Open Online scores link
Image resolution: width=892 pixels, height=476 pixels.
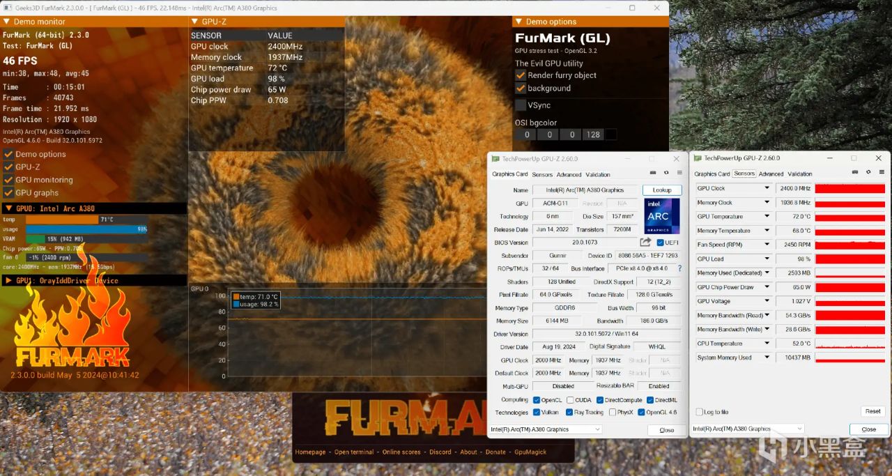point(401,452)
